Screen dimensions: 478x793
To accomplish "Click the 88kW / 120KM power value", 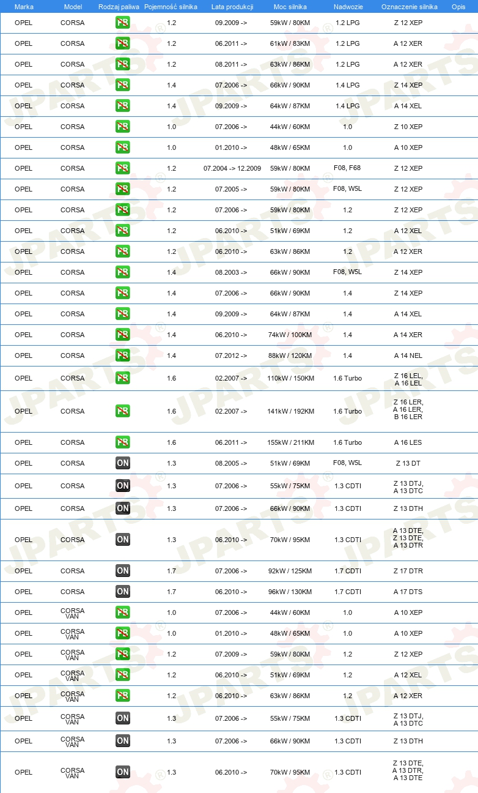I will coord(290,356).
